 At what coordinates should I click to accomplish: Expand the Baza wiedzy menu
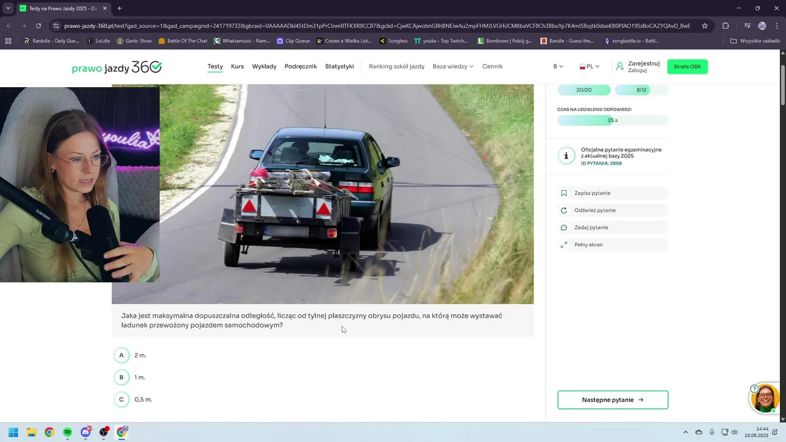(x=453, y=66)
